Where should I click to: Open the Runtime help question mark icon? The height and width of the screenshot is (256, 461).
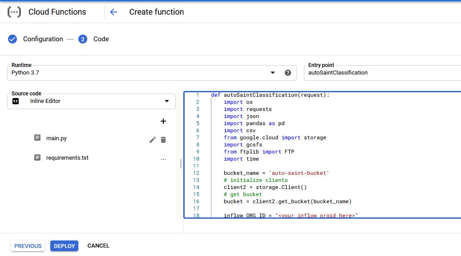(288, 73)
